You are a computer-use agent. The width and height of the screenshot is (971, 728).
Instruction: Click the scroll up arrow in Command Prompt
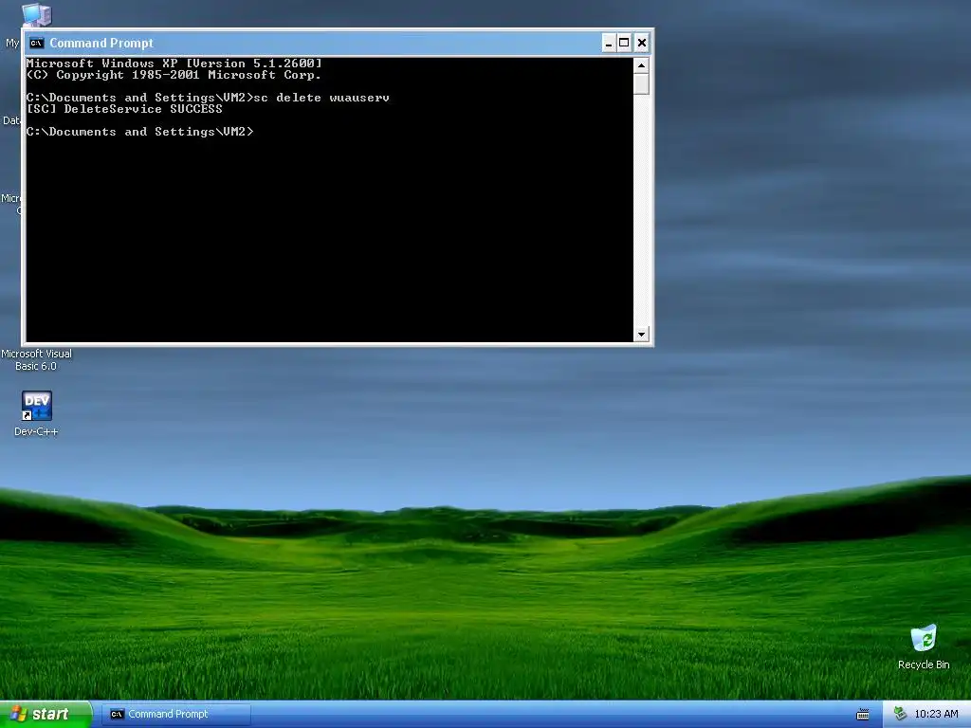click(641, 65)
